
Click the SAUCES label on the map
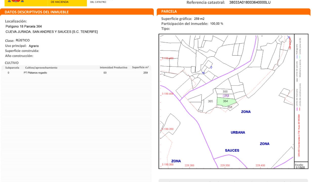tap(232, 150)
